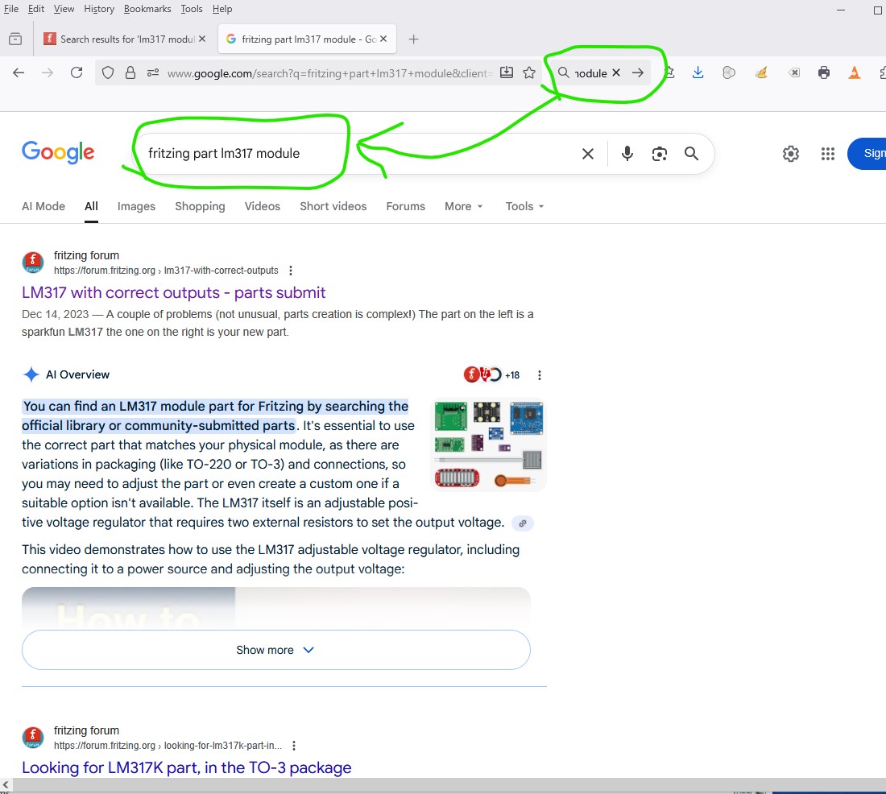Click the Google search query input field
This screenshot has height=794, width=886.
[x=354, y=154]
